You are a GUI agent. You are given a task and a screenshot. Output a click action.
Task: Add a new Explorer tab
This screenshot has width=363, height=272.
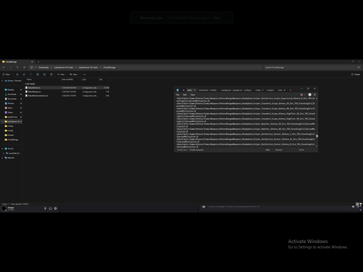(38, 62)
